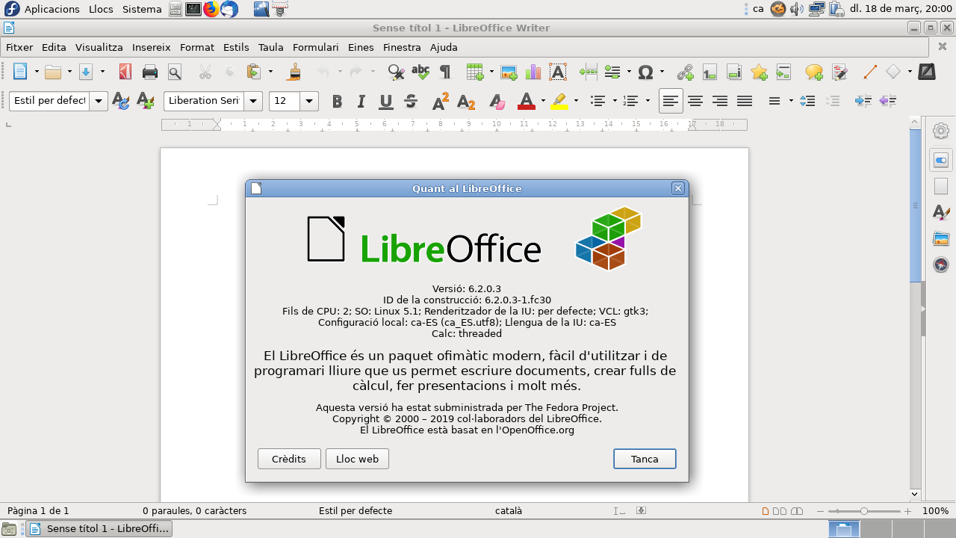
Task: Insert a page break
Action: (589, 72)
